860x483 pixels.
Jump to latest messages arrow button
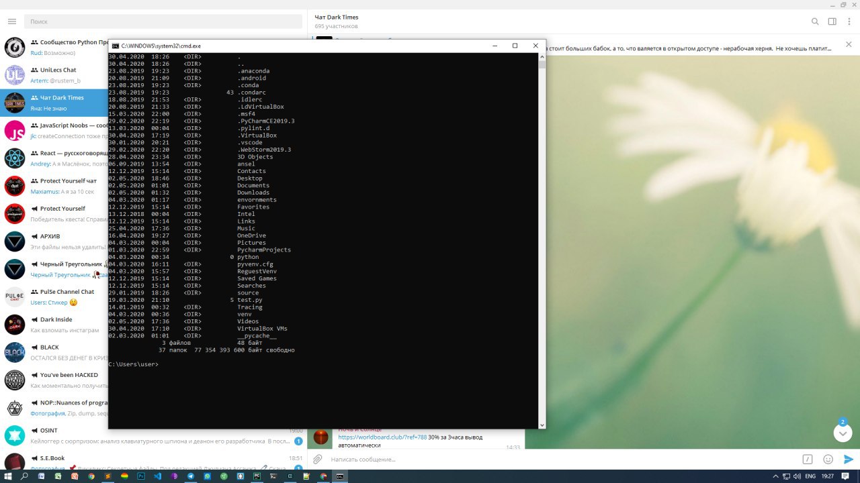843,433
